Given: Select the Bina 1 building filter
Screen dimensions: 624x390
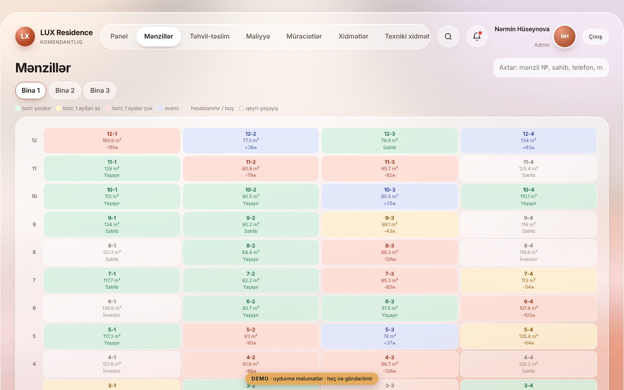Looking at the screenshot, I should (31, 91).
